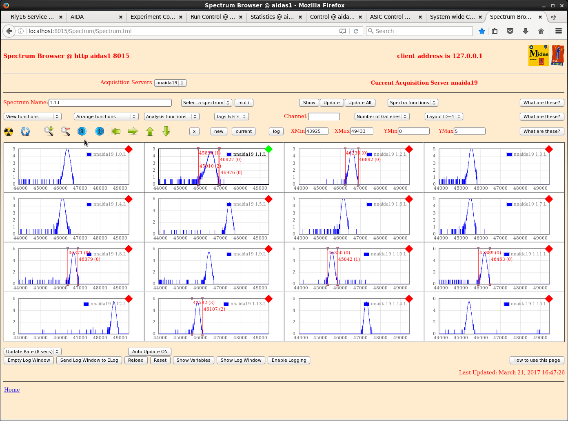Open Spectra functions dropdown
Viewport: 568px width, 421px height.
coord(413,103)
